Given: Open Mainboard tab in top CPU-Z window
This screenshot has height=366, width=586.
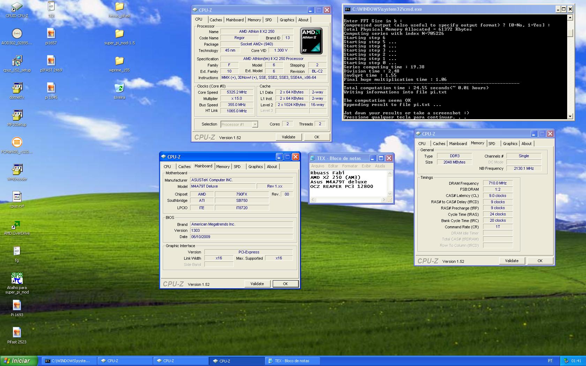Looking at the screenshot, I should (x=235, y=20).
